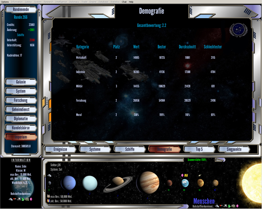
Task: Open the Diplomatie screen
Action: point(21,118)
